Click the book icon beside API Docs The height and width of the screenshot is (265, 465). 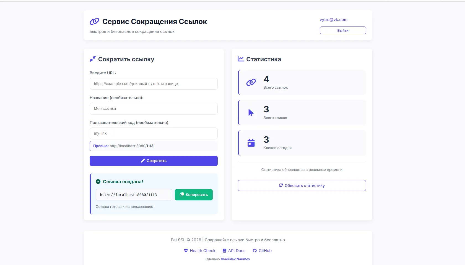coord(224,251)
